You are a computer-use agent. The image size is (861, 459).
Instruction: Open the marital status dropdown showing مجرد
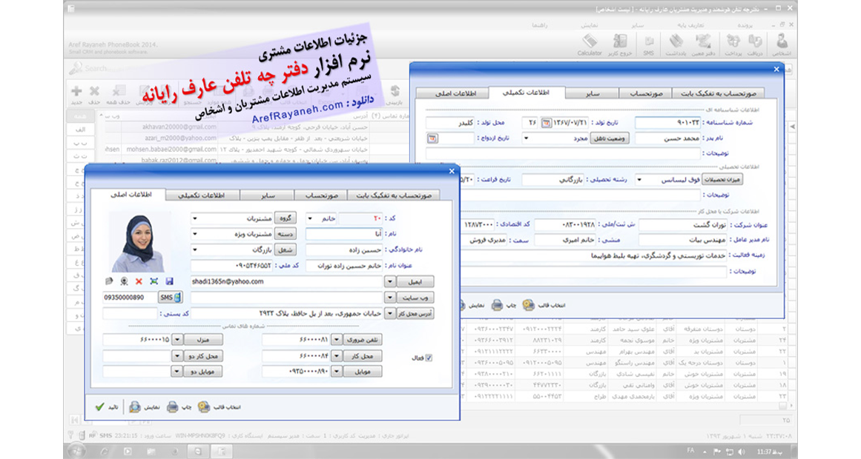527,138
